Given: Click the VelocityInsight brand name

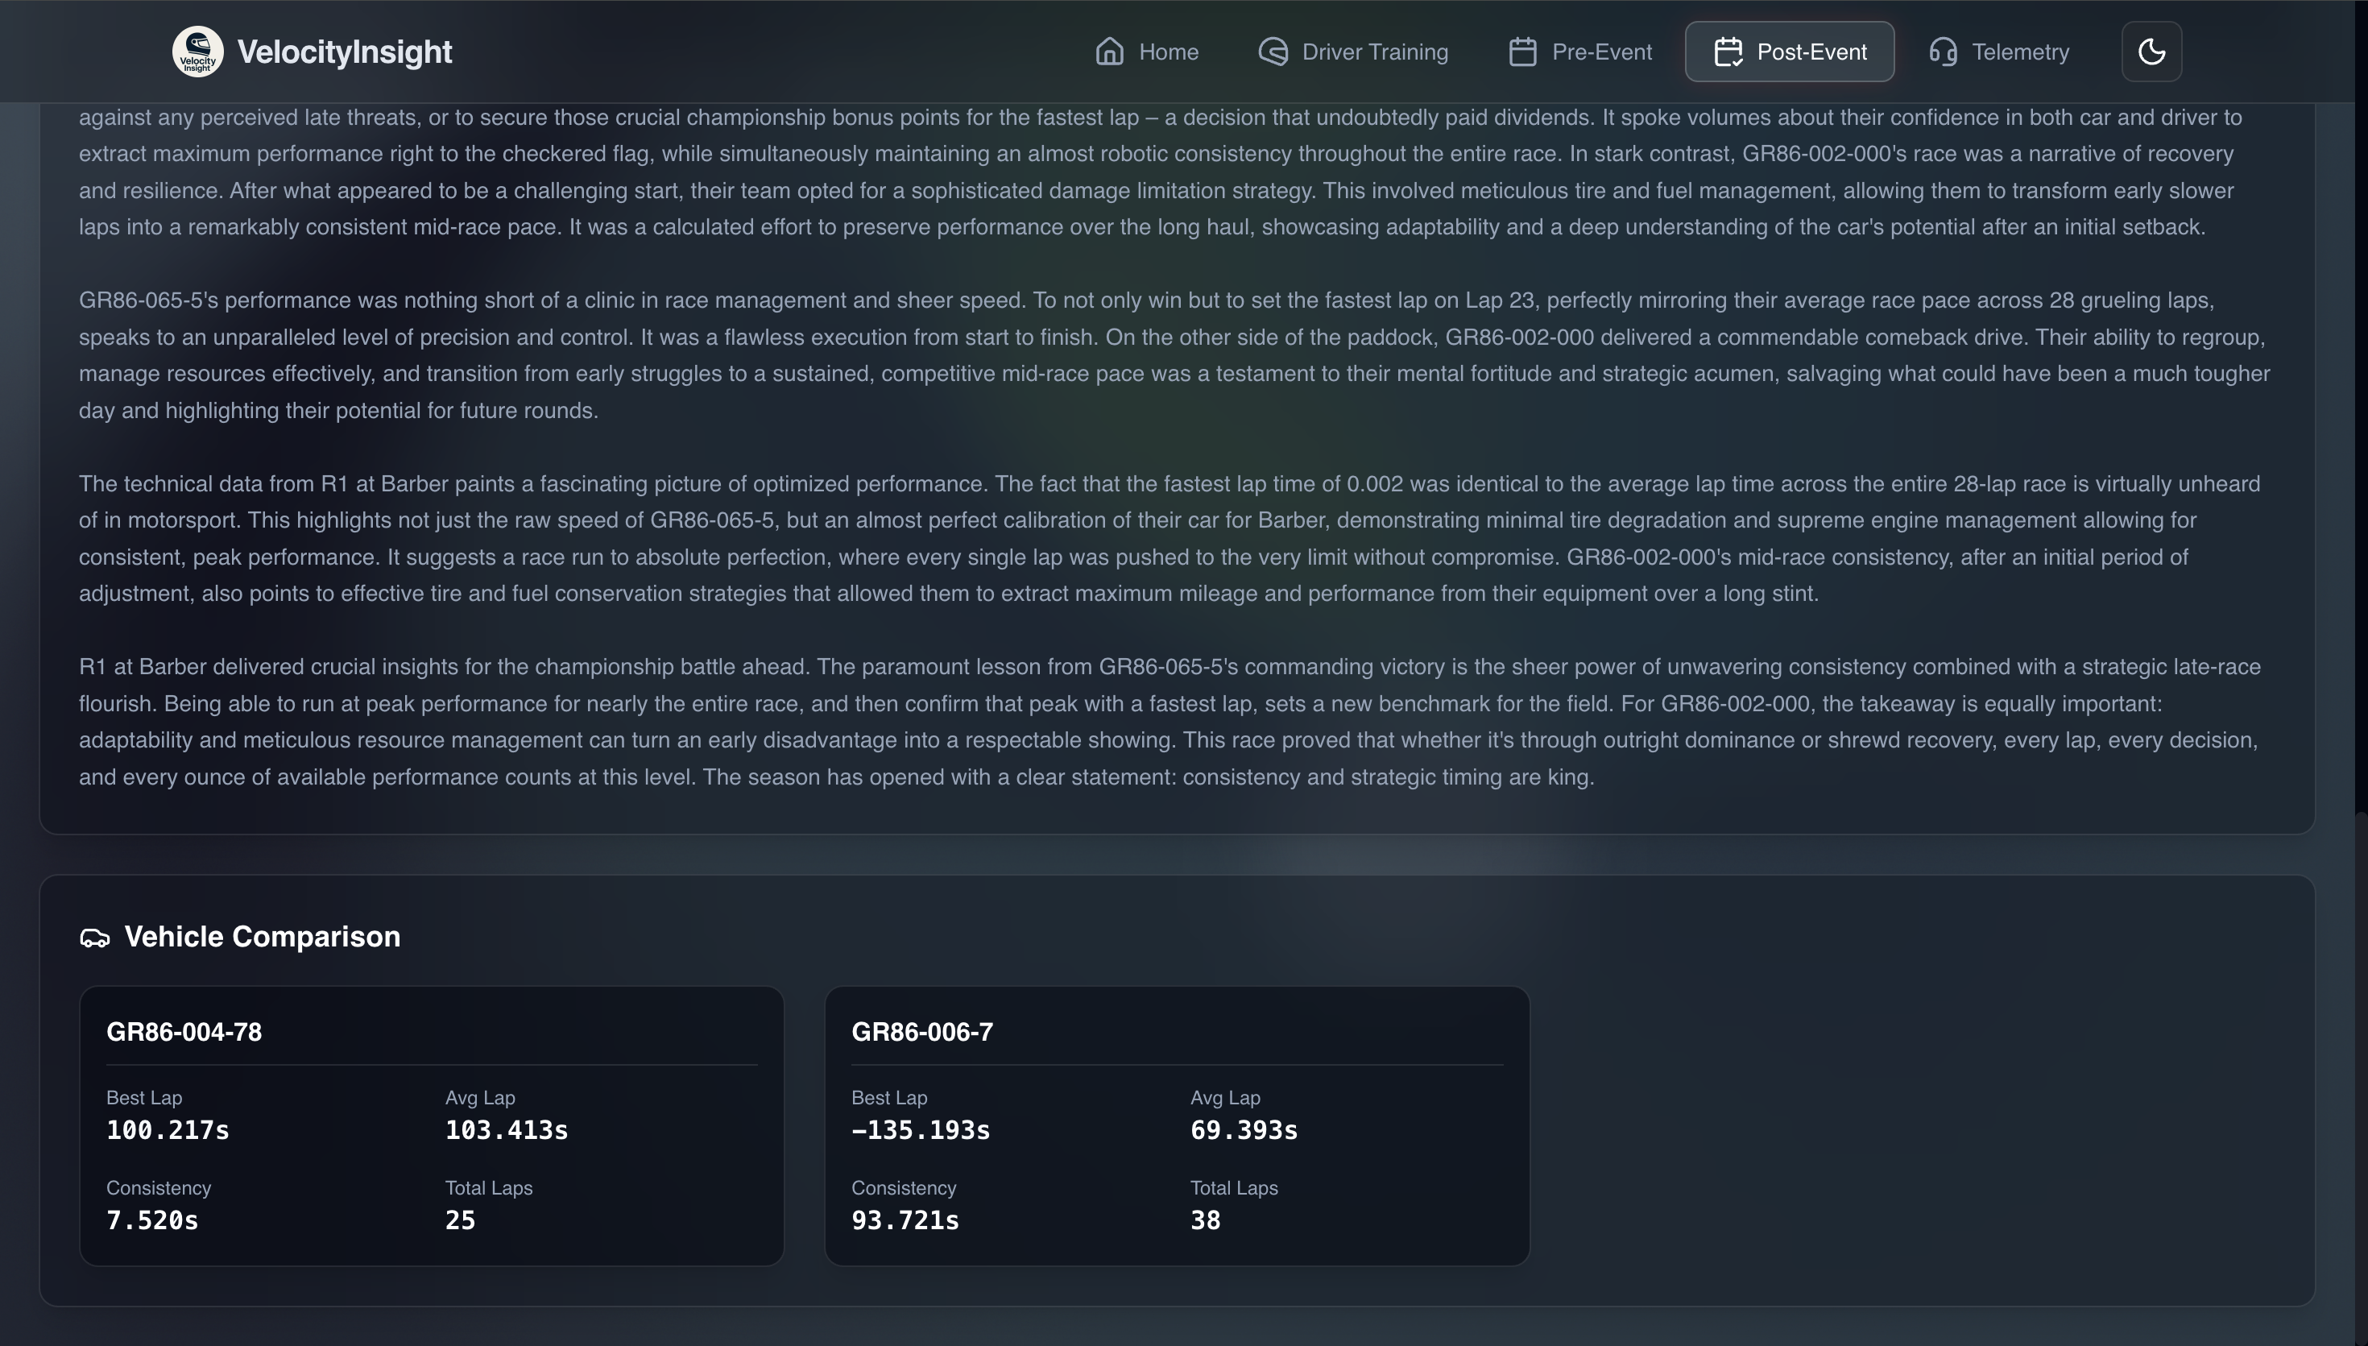Looking at the screenshot, I should 344,52.
